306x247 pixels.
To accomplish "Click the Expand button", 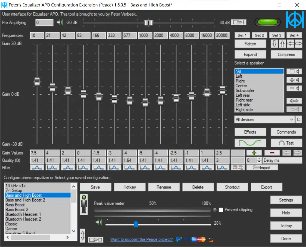I will (250, 54).
